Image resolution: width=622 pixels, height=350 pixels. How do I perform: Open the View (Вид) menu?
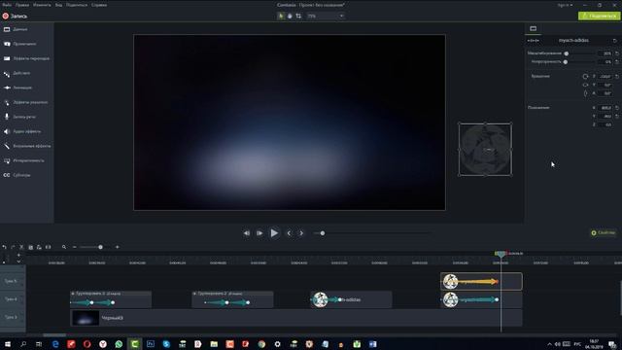(58, 5)
